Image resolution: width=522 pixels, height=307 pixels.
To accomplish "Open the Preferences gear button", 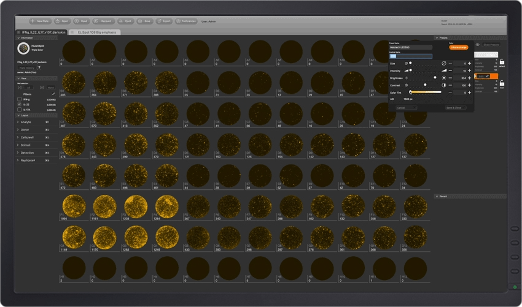I will pyautogui.click(x=187, y=21).
